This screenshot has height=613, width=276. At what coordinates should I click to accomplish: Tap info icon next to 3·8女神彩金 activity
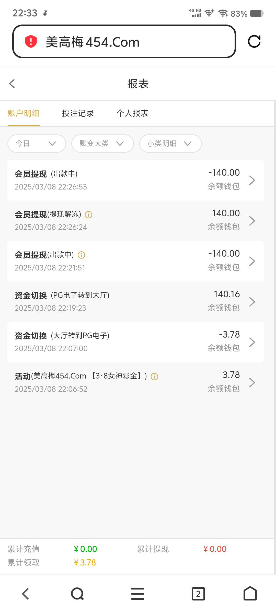[x=154, y=376]
